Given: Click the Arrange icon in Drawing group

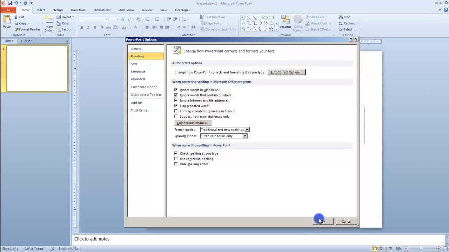Looking at the screenshot, I should [x=286, y=20].
